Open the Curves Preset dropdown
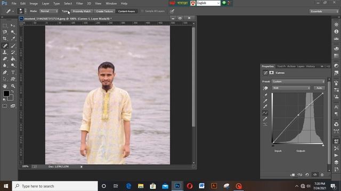 pos(298,82)
